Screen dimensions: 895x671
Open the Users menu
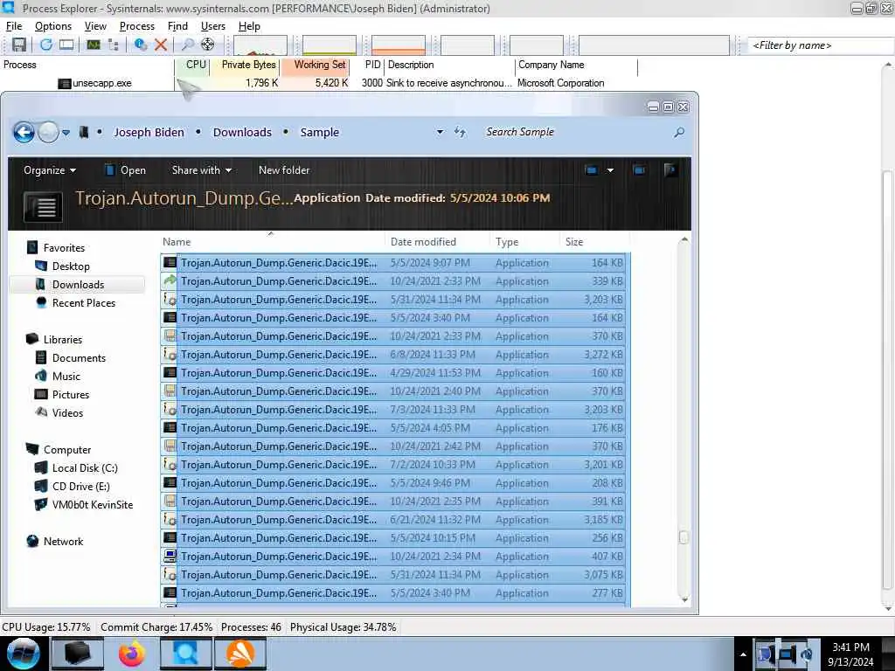coord(213,26)
